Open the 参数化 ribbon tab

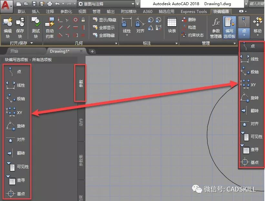tap(66, 12)
